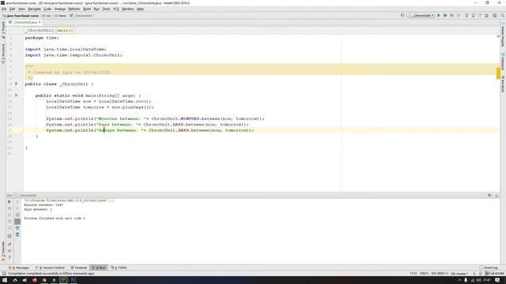Open the run configuration dropdown
Screen dimensions: 506x284
pyautogui.click(x=421, y=16)
